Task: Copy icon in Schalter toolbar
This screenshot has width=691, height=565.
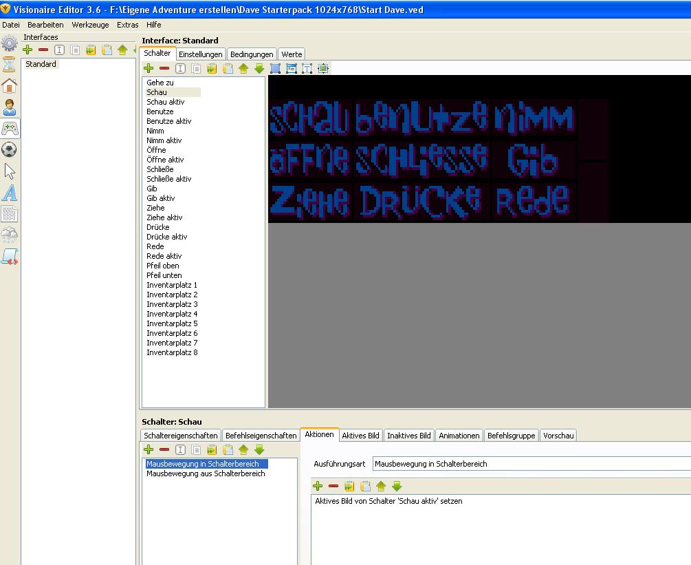Action: point(212,68)
